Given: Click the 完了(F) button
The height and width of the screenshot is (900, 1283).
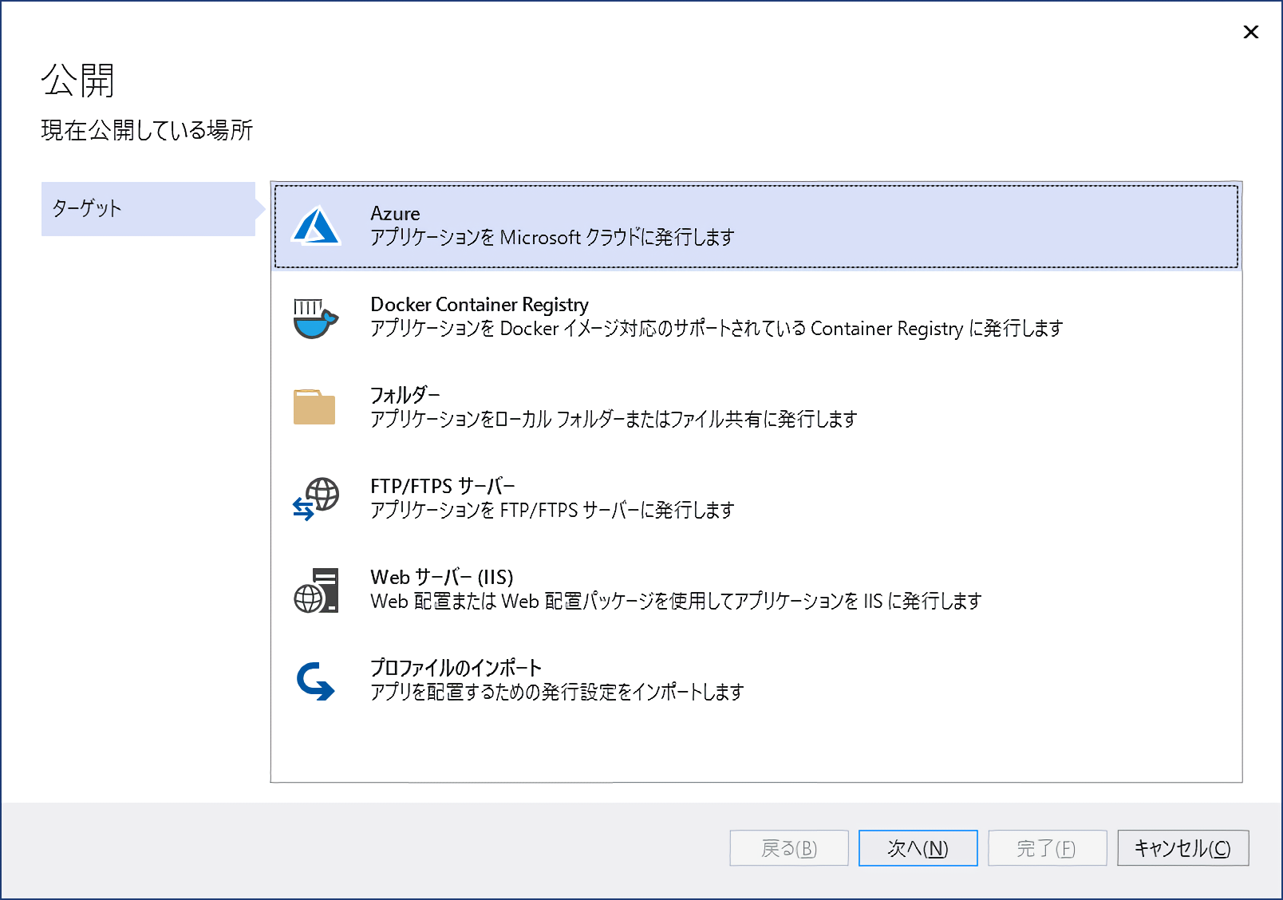Looking at the screenshot, I should pos(1046,848).
